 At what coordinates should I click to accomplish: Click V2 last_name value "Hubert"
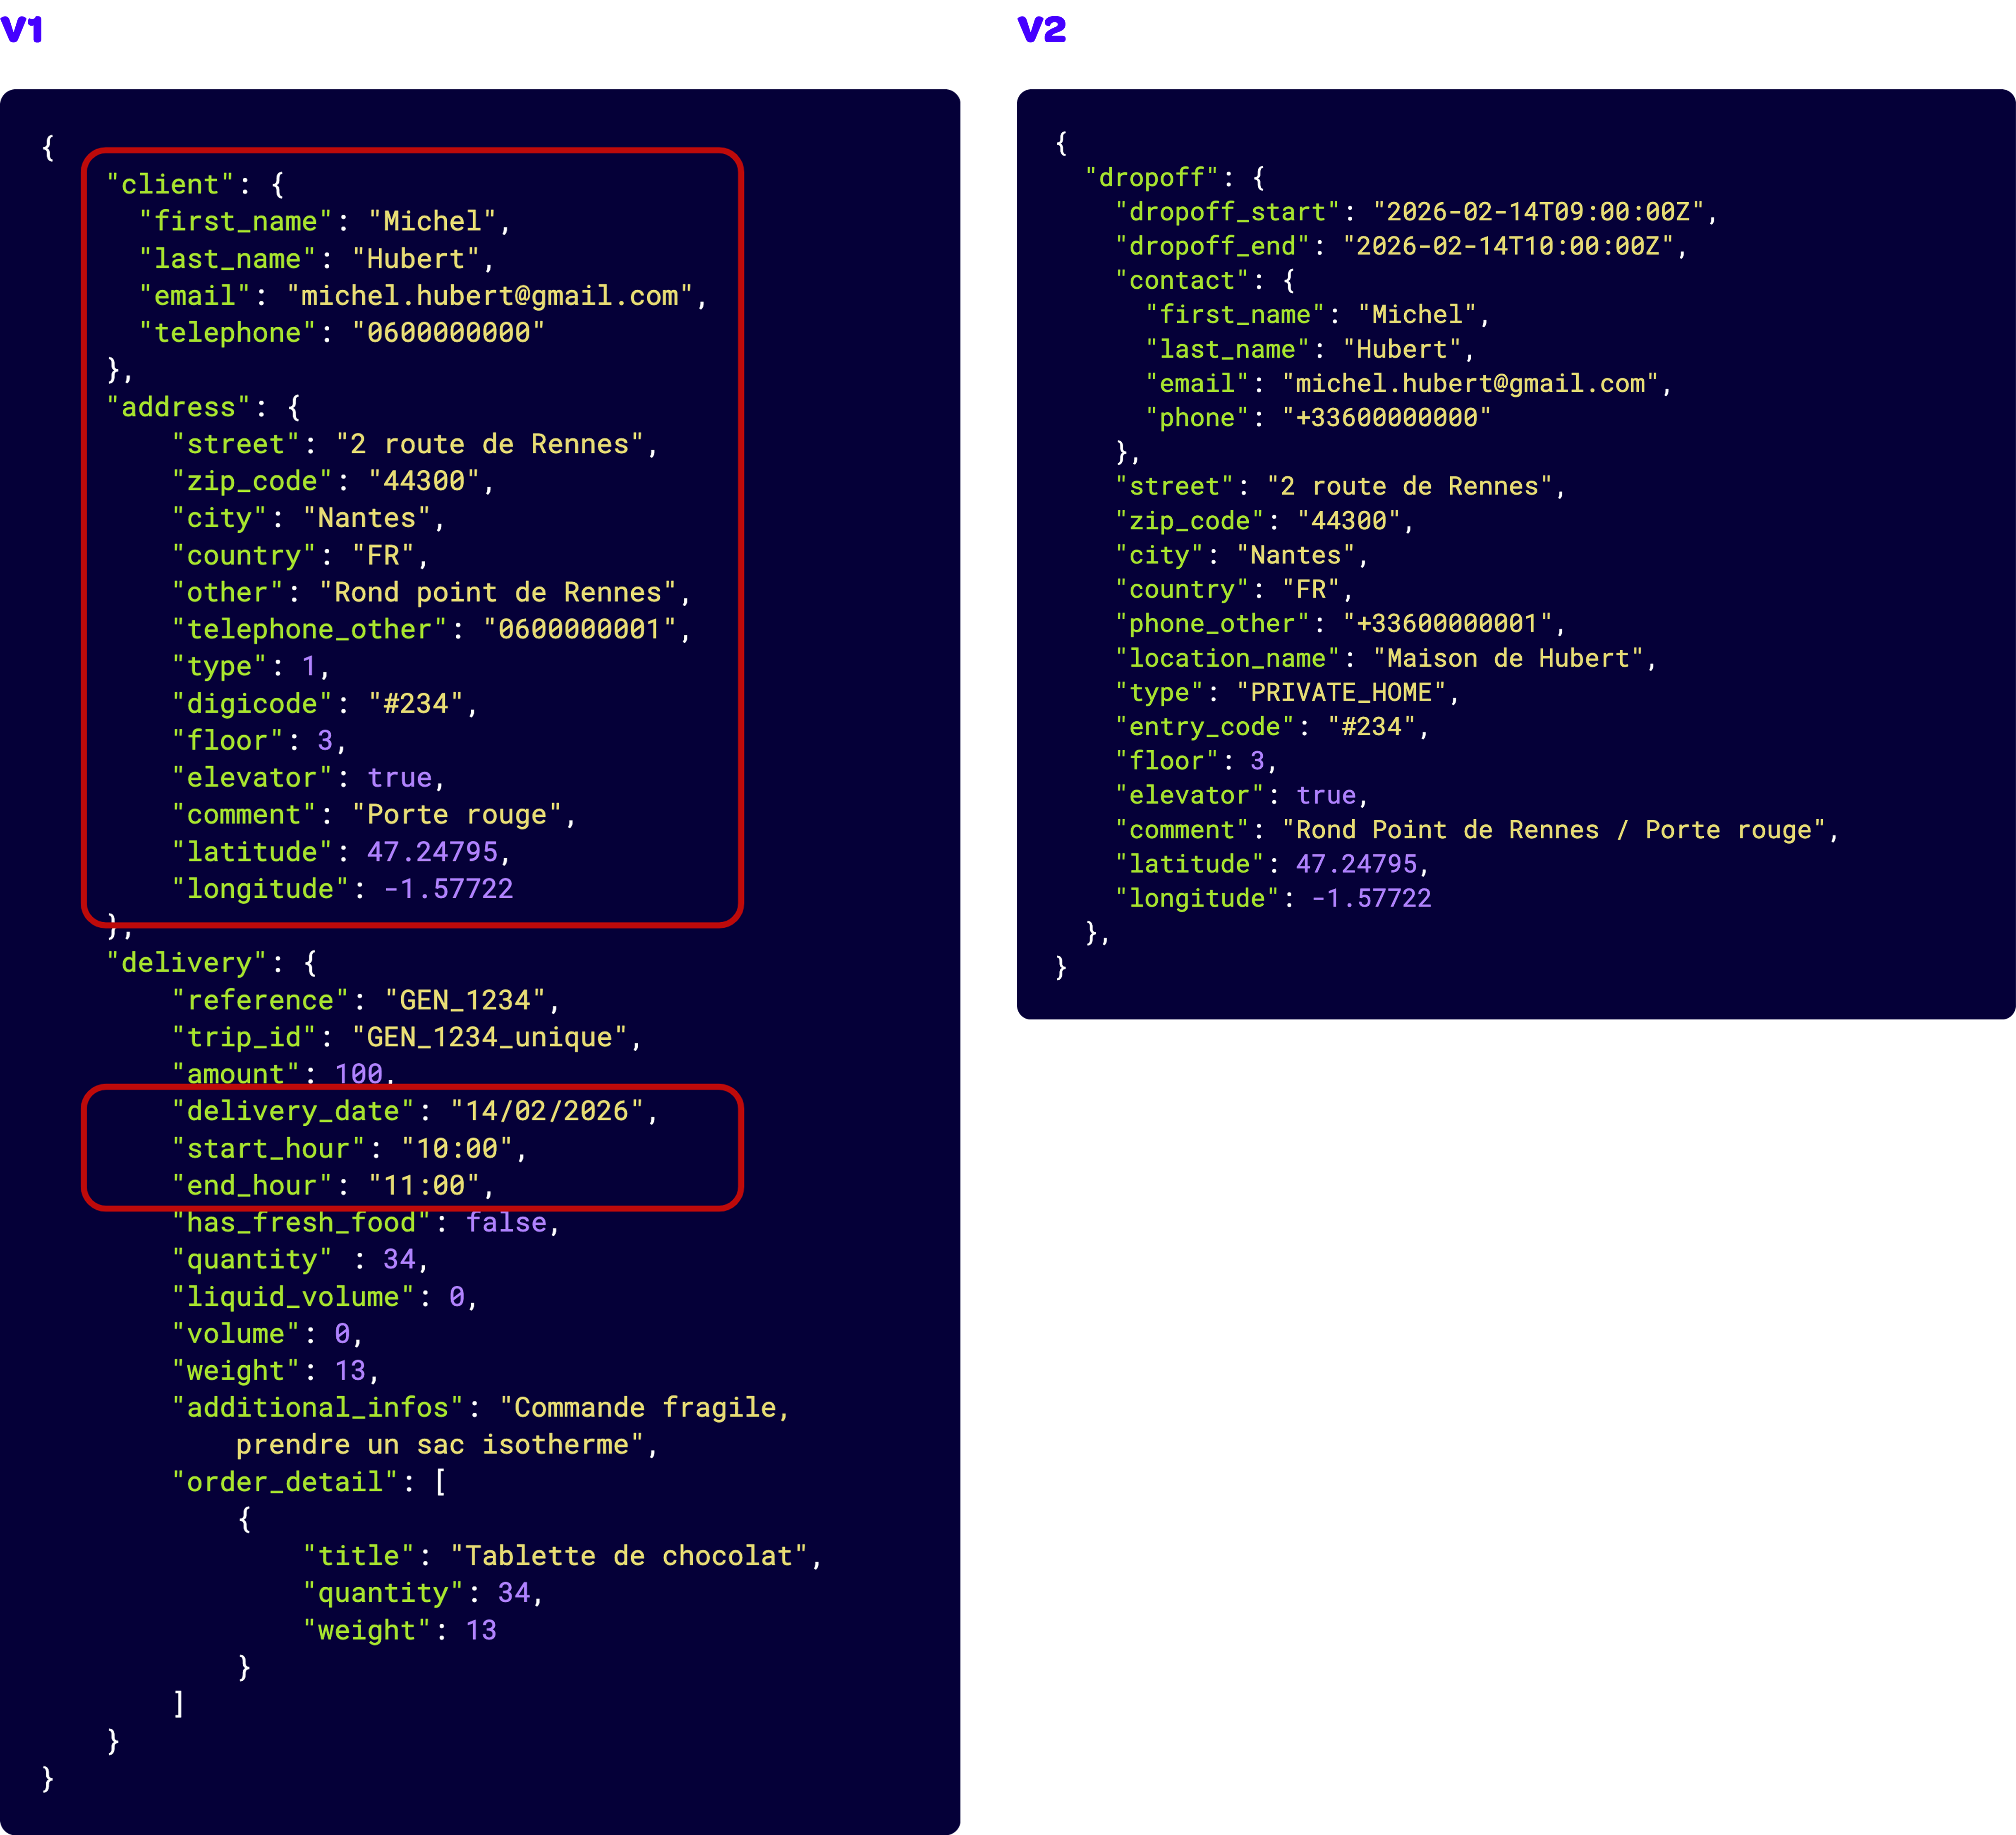[x=1402, y=350]
